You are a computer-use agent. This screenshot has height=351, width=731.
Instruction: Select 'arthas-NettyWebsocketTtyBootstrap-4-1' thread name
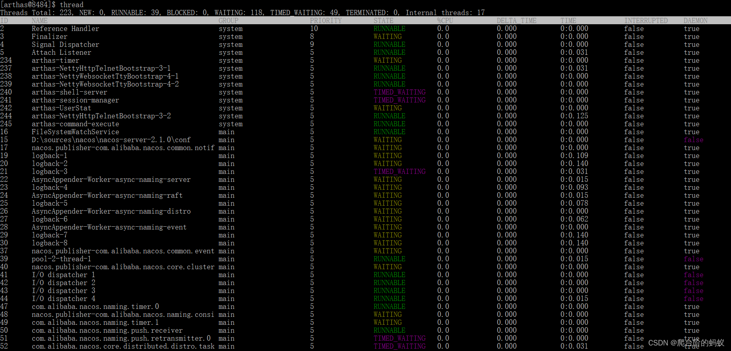[105, 76]
